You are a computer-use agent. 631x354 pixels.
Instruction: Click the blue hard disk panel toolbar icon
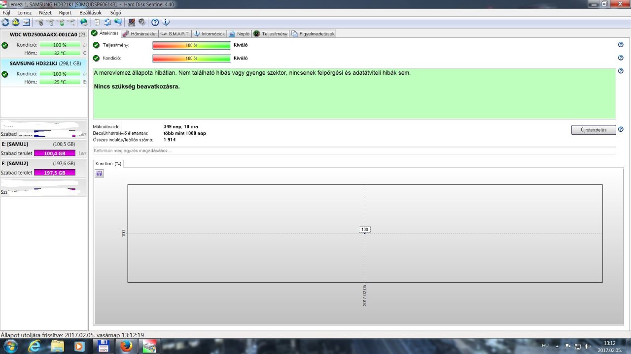click(x=26, y=22)
